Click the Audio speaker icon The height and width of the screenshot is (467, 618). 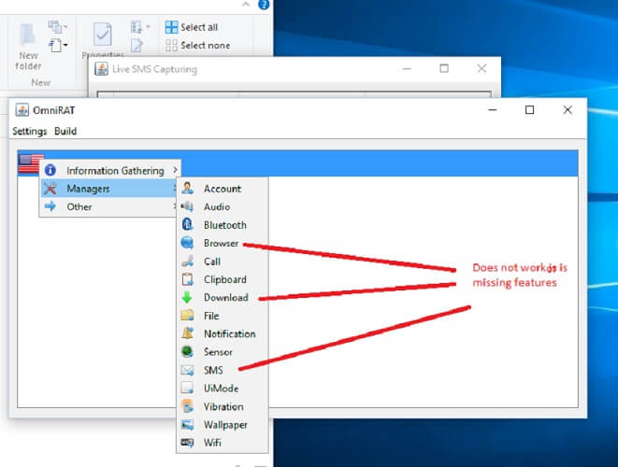tap(187, 206)
